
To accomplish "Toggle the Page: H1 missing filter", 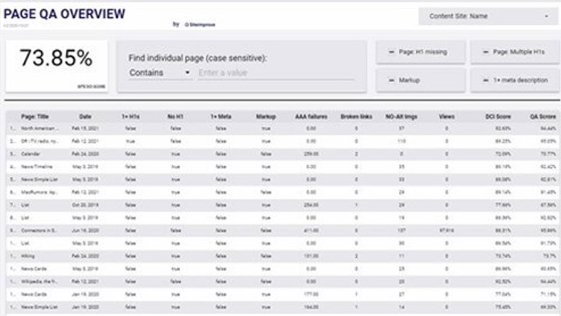I will pyautogui.click(x=421, y=51).
